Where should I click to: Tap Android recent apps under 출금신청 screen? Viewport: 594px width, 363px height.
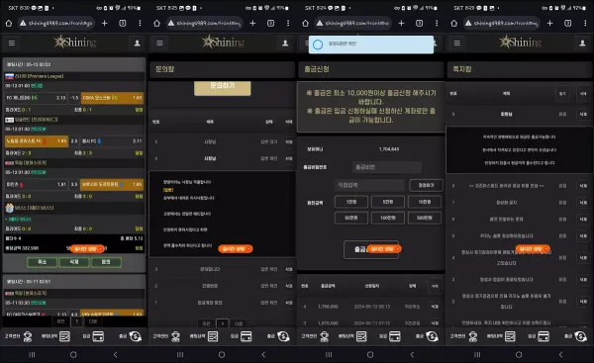329,355
